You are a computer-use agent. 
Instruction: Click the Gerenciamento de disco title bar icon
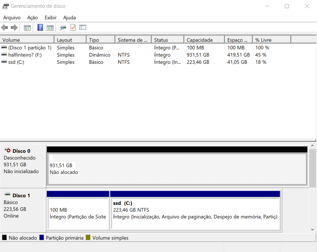click(x=5, y=6)
